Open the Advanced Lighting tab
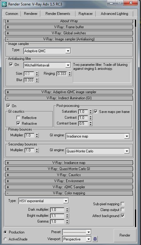The width and height of the screenshot is (141, 245). [114, 14]
